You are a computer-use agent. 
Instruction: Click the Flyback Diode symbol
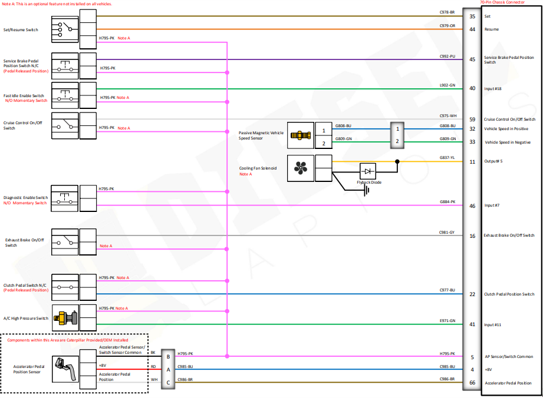coord(368,171)
